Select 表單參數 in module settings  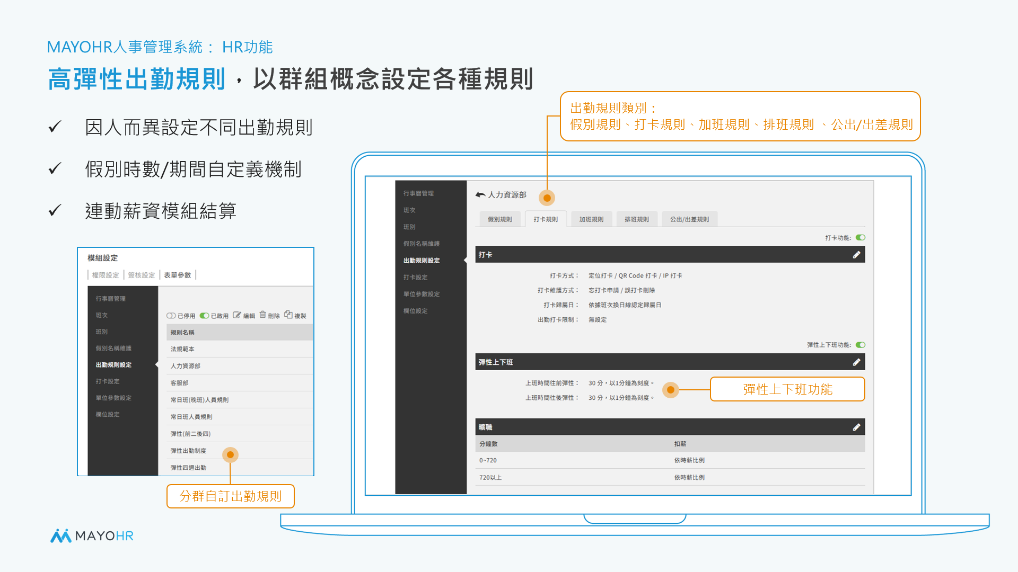pyautogui.click(x=177, y=275)
